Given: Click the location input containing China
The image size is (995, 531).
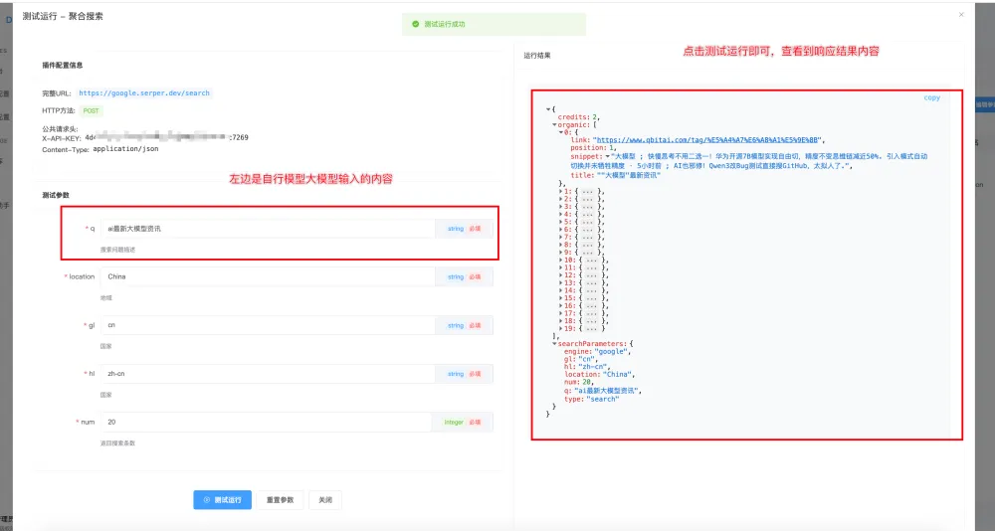Looking at the screenshot, I should tap(267, 276).
